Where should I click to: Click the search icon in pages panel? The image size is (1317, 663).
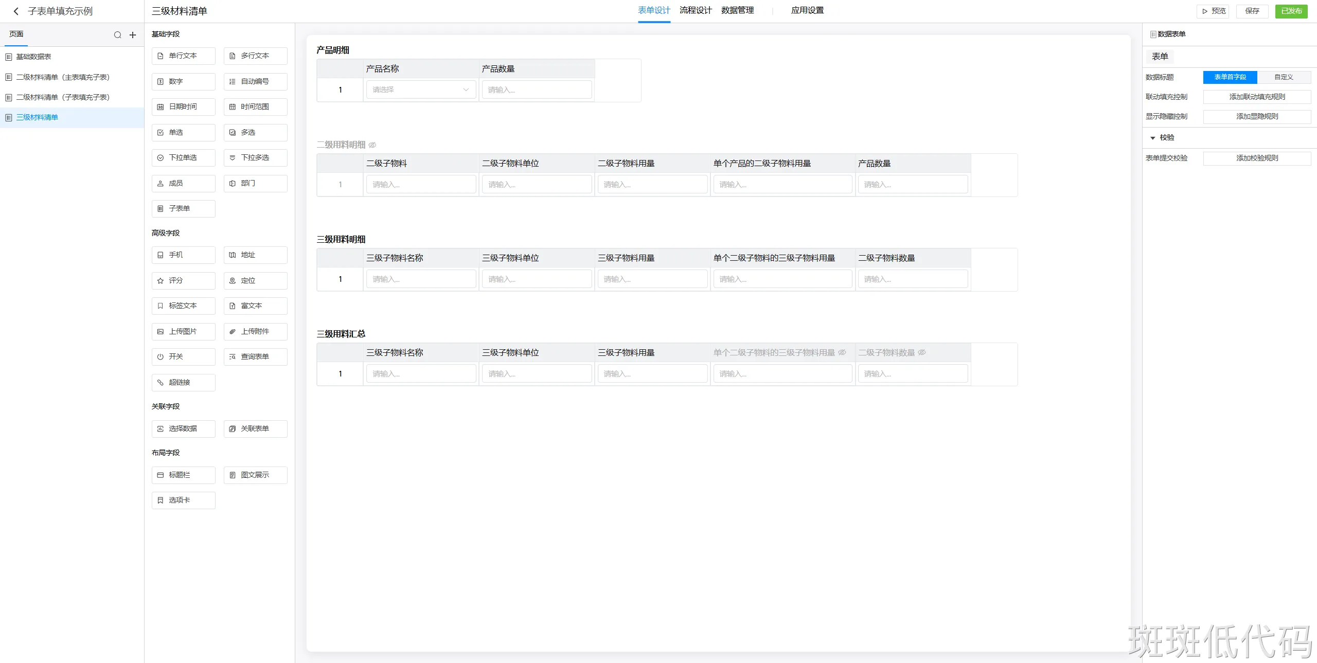117,35
